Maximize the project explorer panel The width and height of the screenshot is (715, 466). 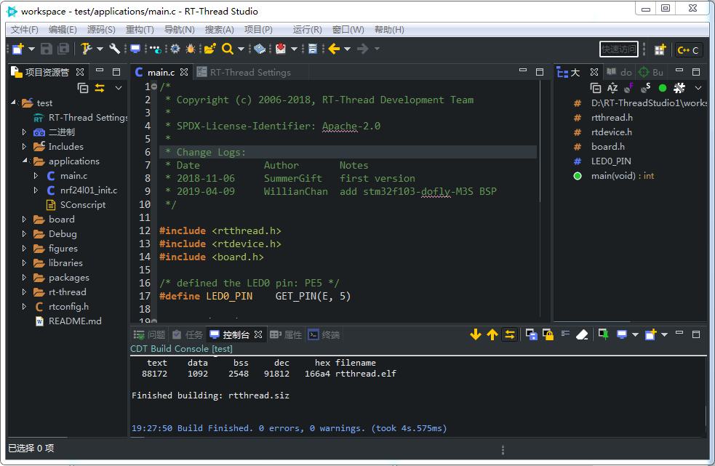pos(116,71)
